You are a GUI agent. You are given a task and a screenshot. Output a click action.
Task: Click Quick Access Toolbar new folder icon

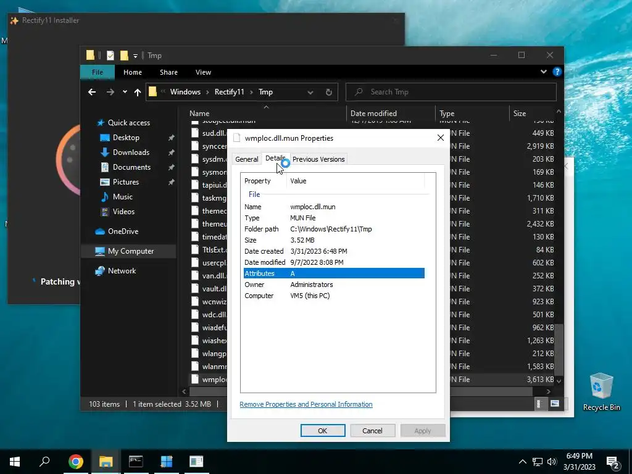coord(124,55)
